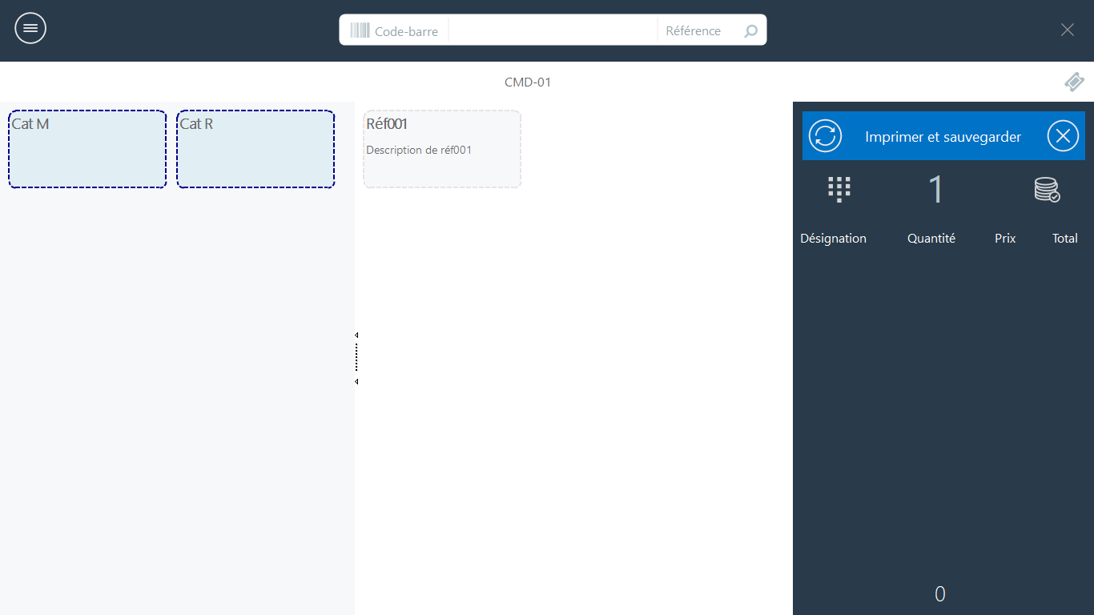Focus the Référence search field
1094x615 pixels.
tap(694, 31)
